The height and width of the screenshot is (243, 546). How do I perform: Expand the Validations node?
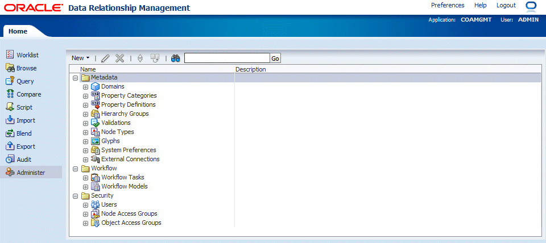click(86, 123)
